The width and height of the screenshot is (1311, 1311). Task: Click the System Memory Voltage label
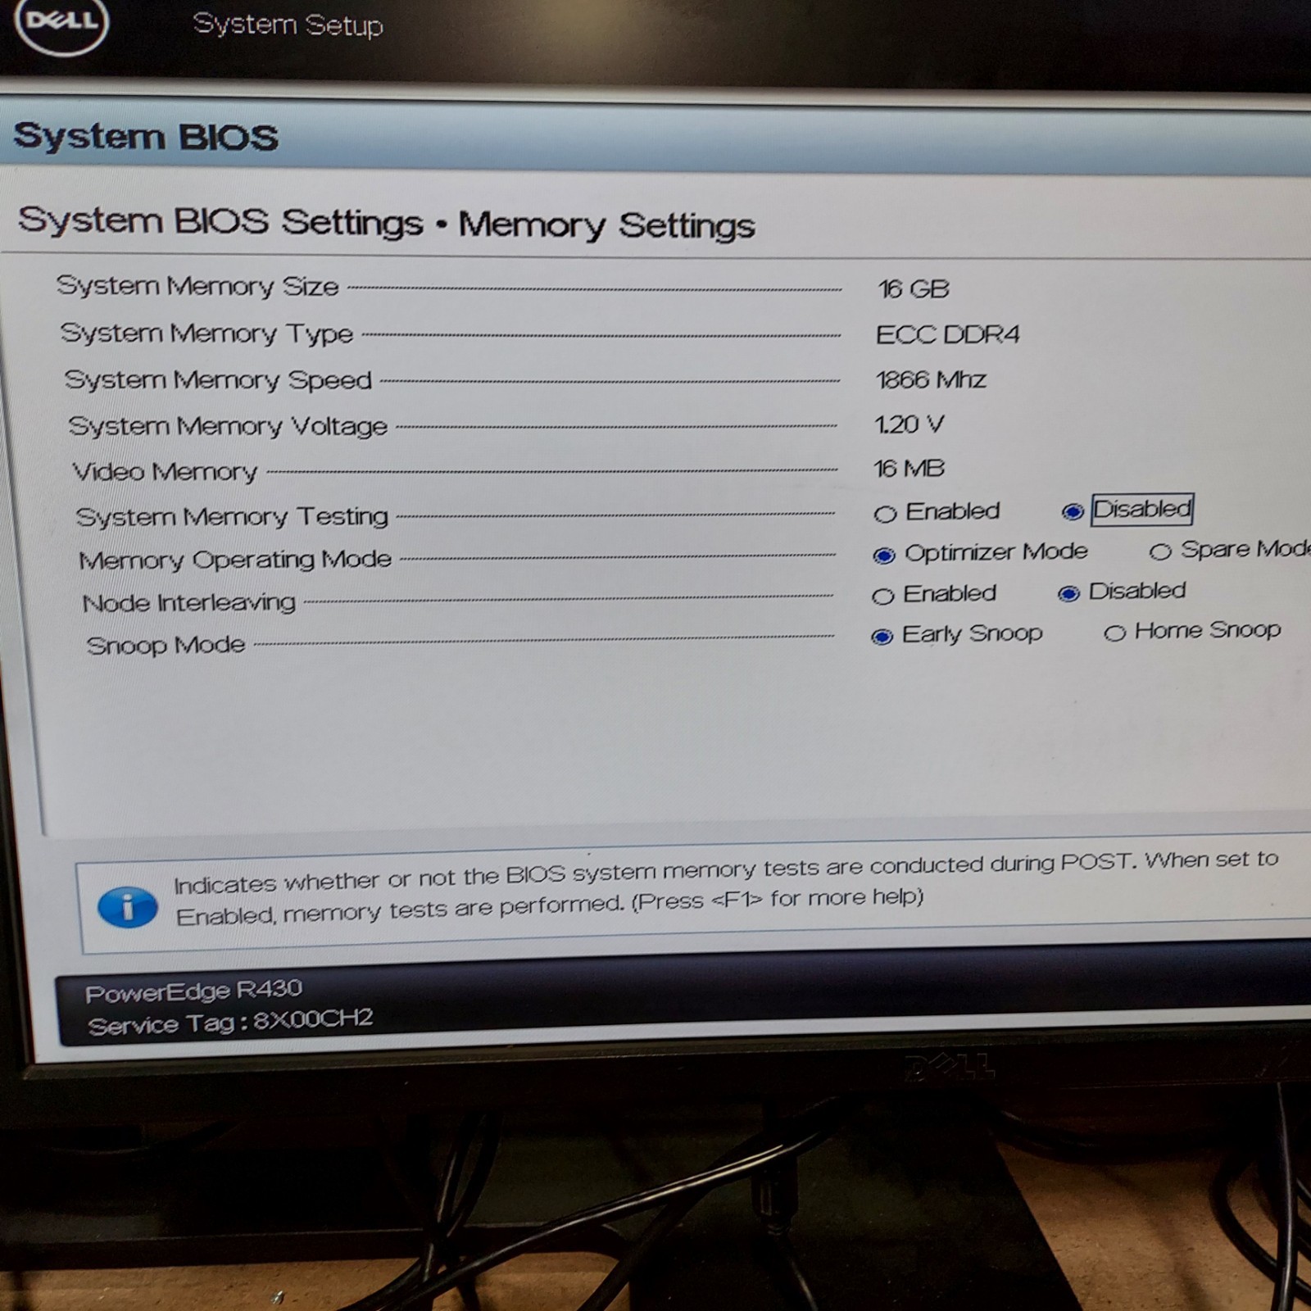228,426
